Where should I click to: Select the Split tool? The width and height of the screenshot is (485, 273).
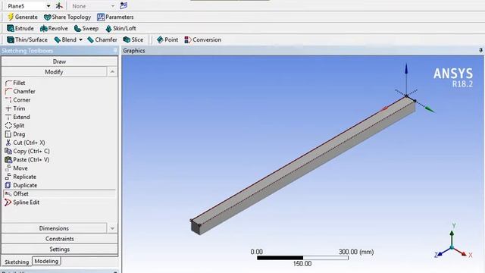[x=14, y=125]
